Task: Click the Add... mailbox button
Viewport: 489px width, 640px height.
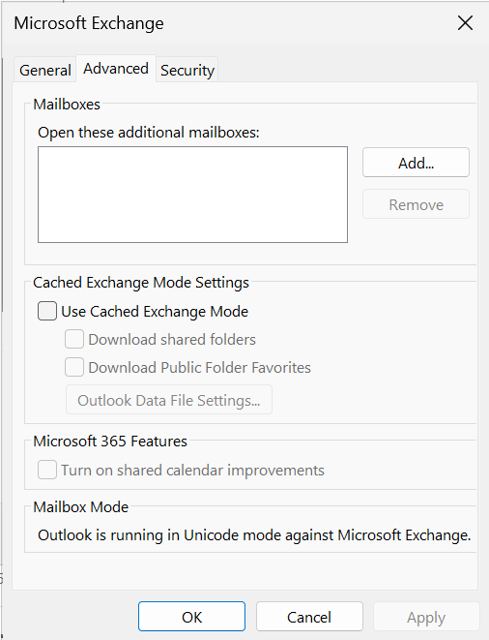Action: (x=416, y=163)
